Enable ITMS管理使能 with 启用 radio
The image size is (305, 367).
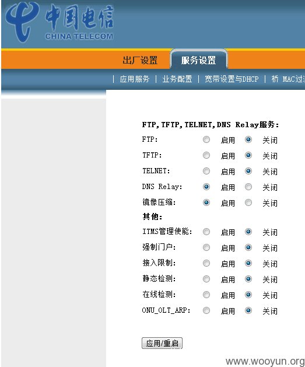pos(206,232)
